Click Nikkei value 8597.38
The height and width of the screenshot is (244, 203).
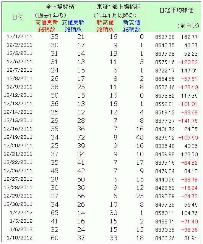click(165, 37)
